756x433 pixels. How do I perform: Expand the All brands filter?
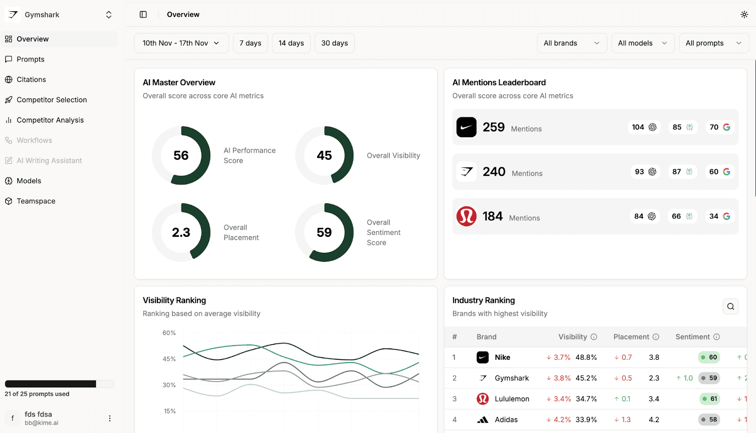(x=572, y=43)
